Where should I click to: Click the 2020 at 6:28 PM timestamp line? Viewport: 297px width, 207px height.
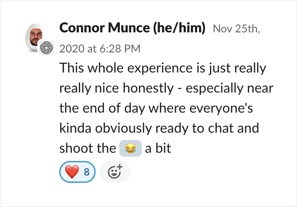(x=100, y=48)
